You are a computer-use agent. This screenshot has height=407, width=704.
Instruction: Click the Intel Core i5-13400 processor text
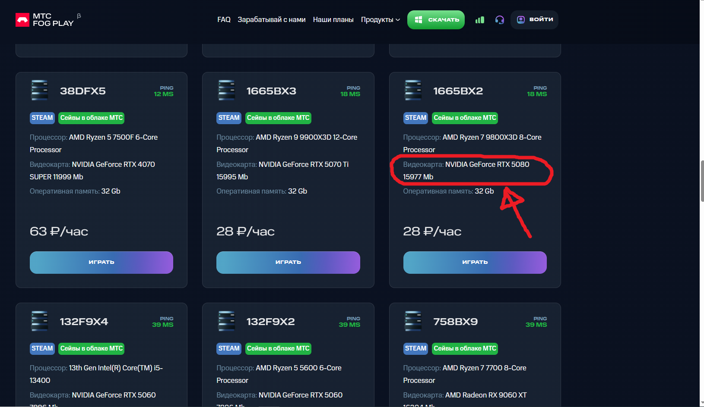point(96,374)
